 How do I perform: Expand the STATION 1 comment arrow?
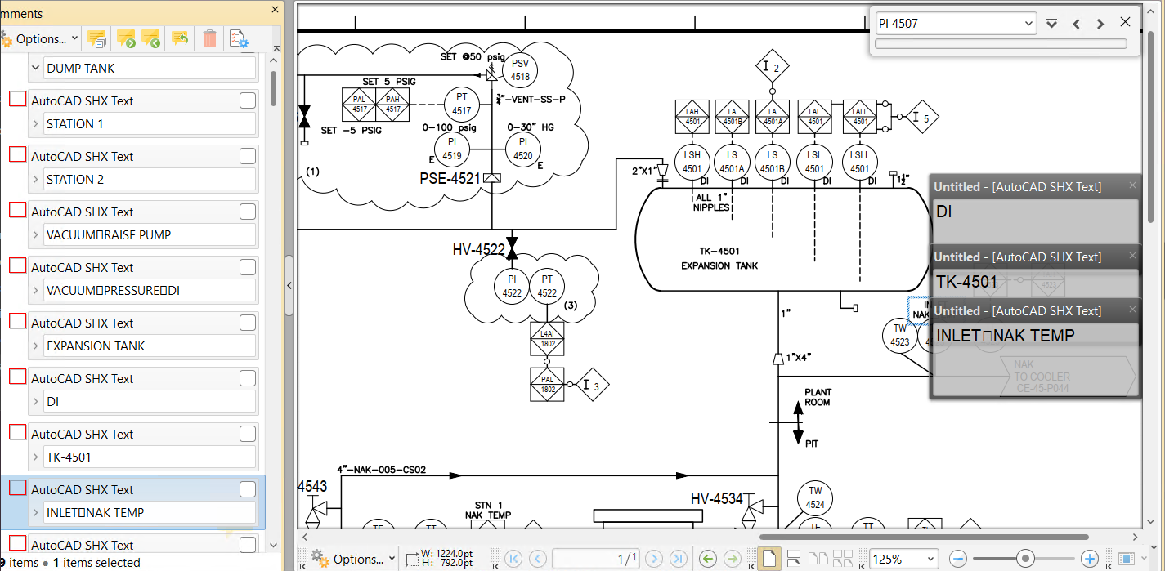[x=35, y=124]
